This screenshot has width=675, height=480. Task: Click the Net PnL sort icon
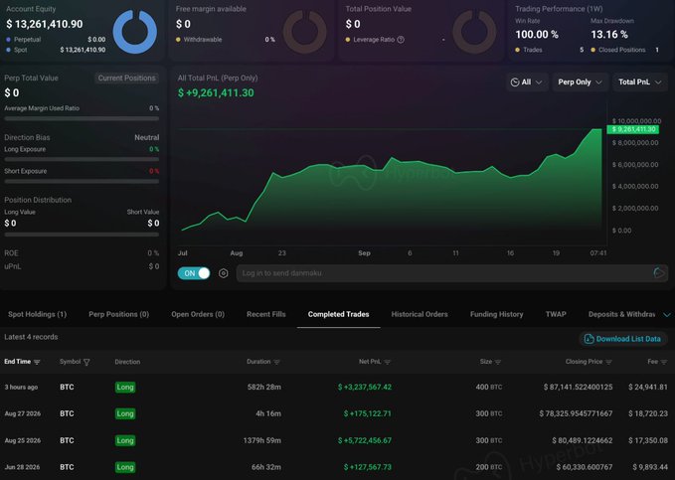click(x=387, y=362)
